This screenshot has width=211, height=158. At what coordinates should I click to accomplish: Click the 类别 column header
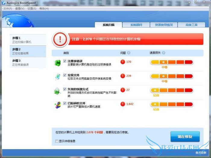tap(66, 53)
